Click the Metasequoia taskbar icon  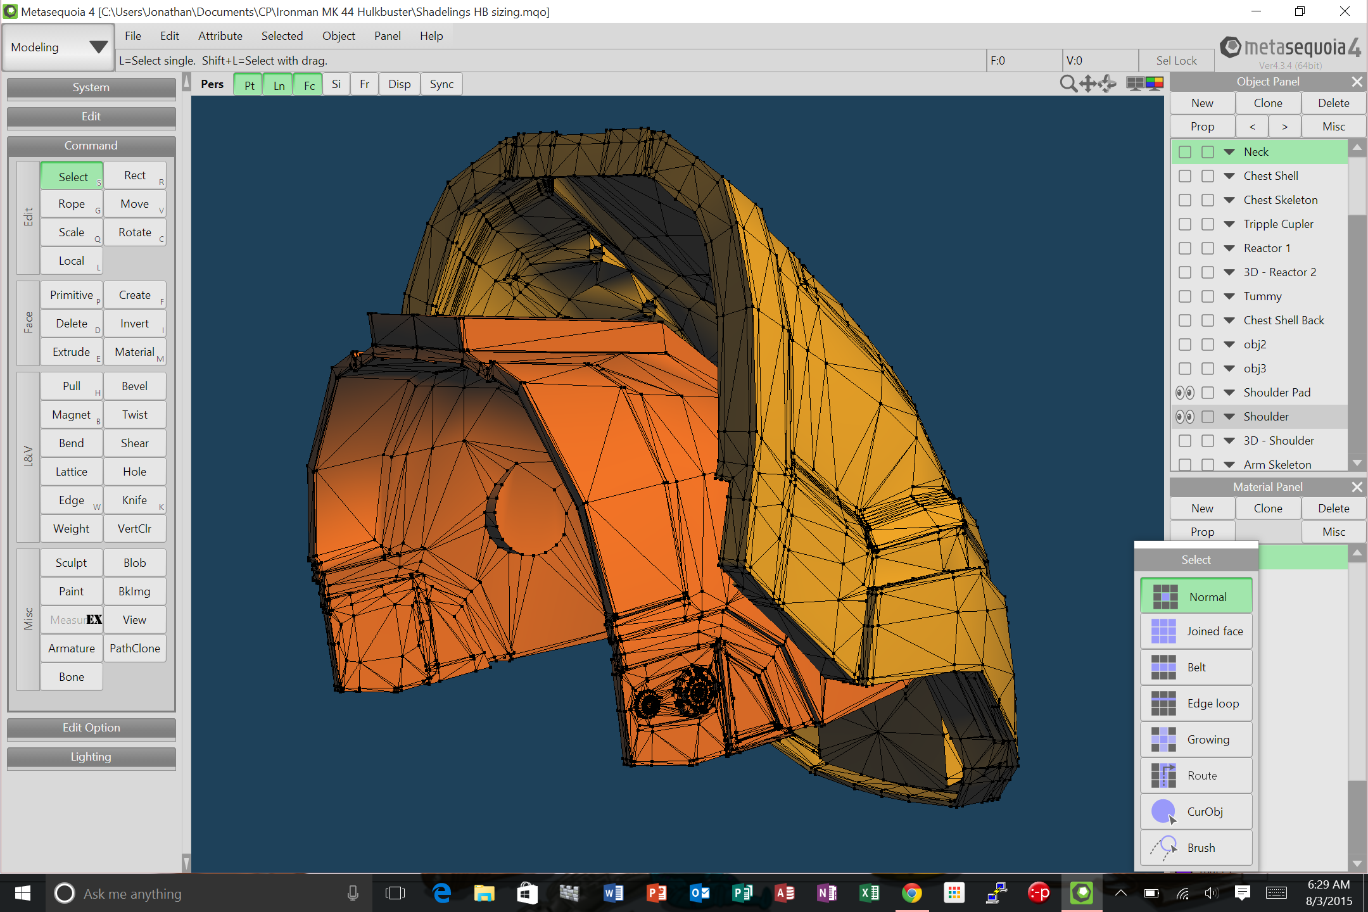[1082, 894]
